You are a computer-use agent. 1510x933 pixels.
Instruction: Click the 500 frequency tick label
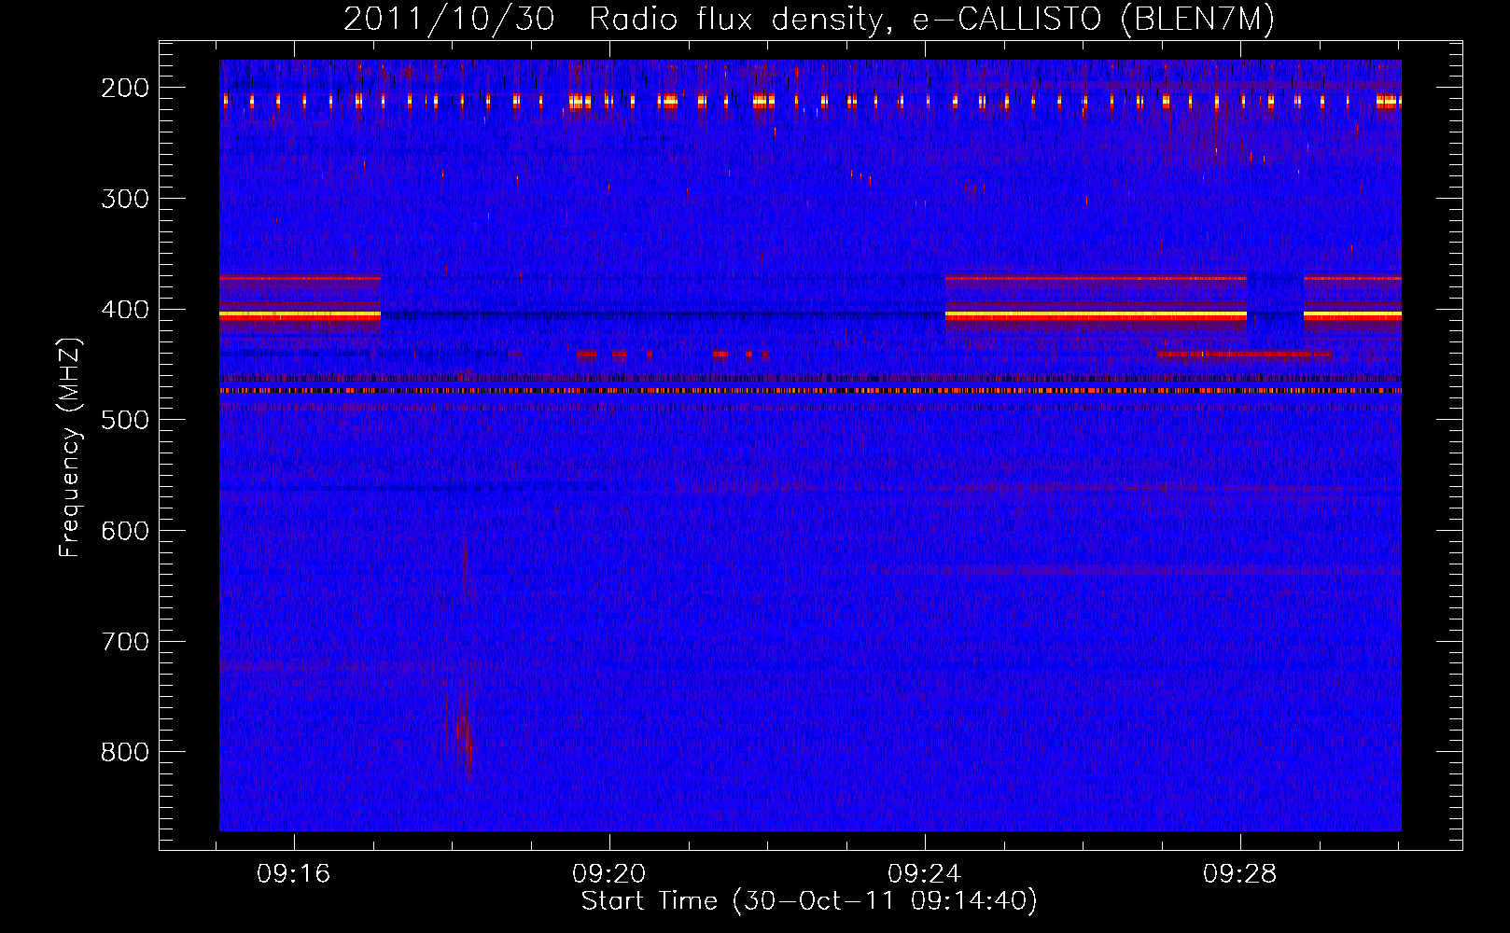tap(125, 421)
